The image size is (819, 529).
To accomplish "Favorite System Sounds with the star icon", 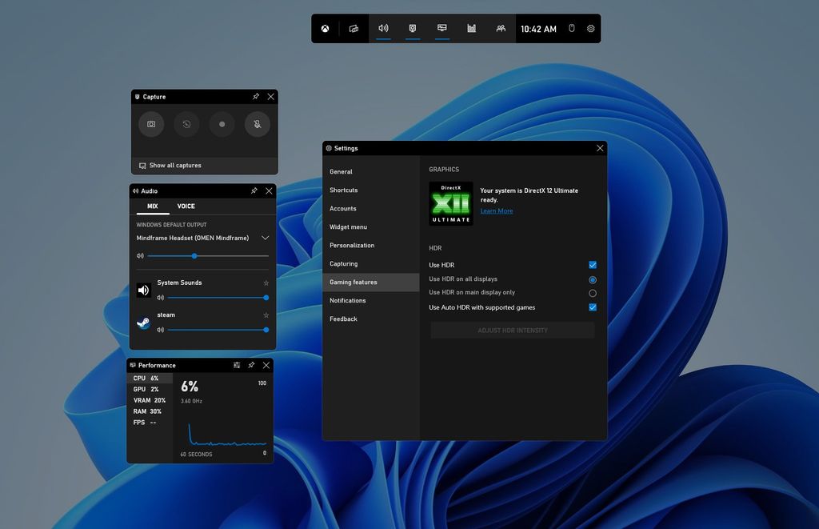I will point(266,283).
